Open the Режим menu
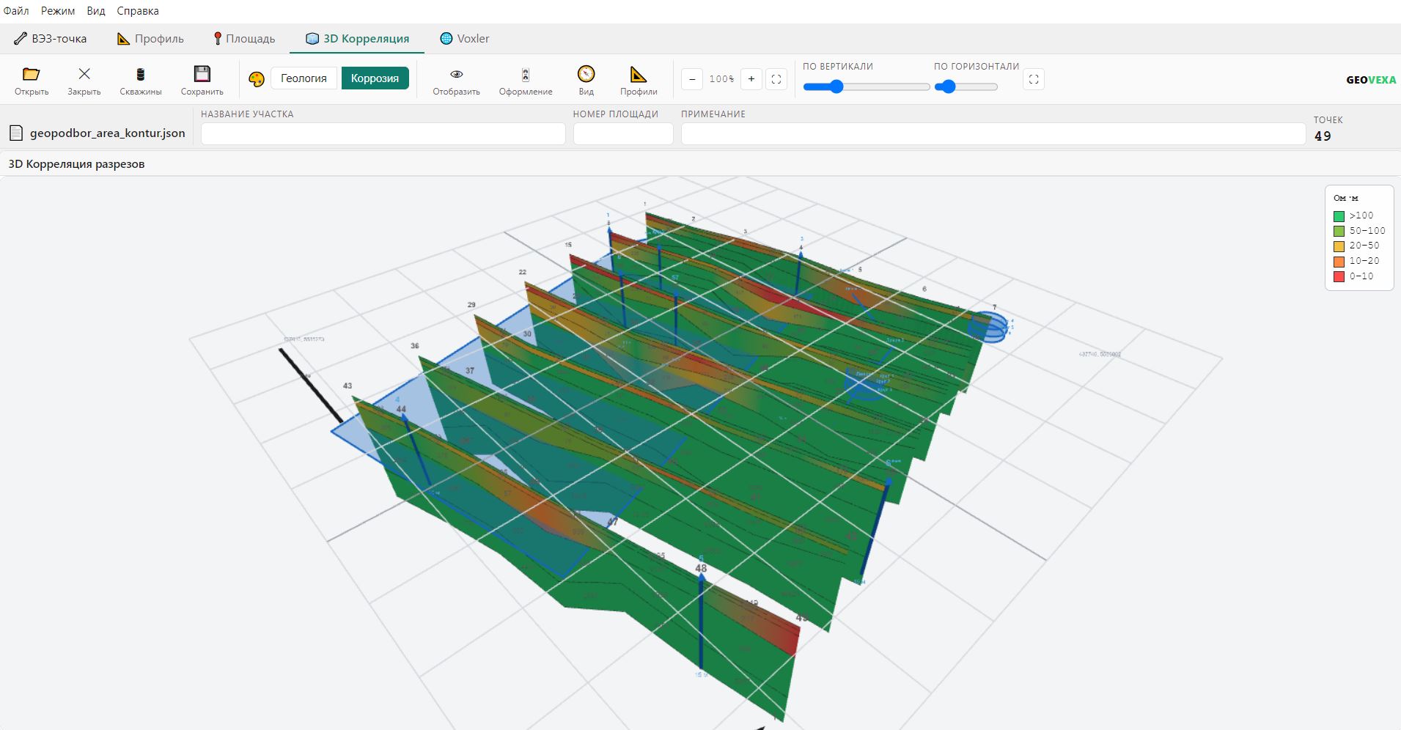The image size is (1401, 730). (x=58, y=11)
